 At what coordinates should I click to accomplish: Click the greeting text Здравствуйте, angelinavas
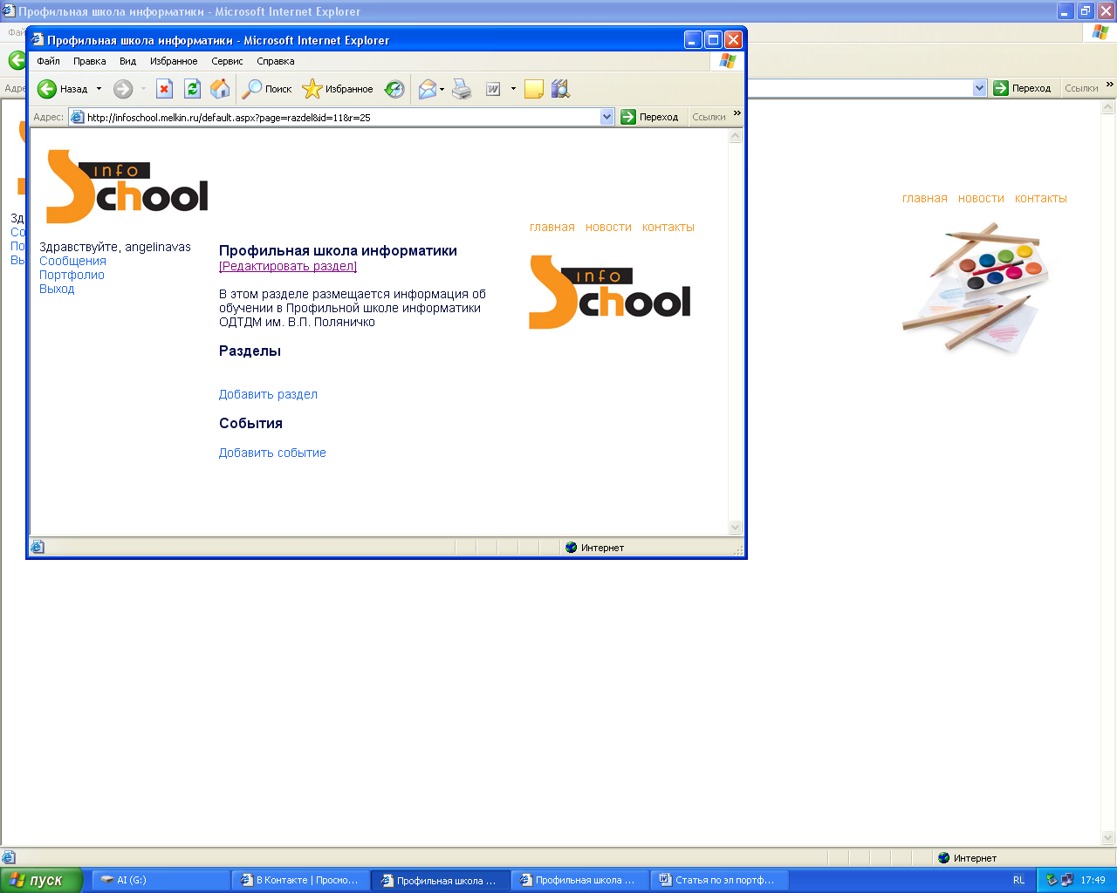click(115, 247)
